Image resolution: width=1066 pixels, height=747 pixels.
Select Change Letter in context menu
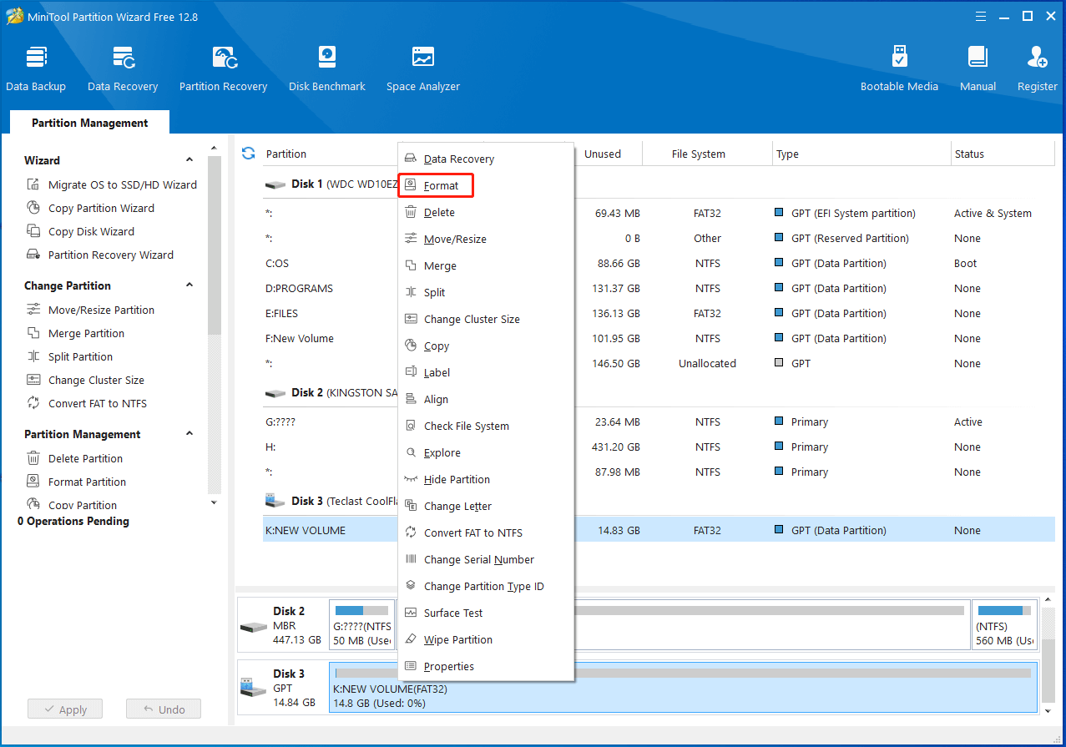(x=485, y=506)
